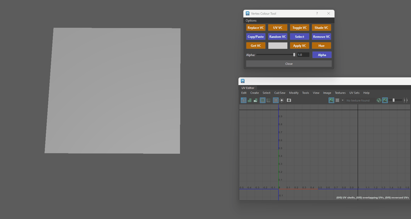411x219 pixels.
Task: Click the UV VC button
Action: click(278, 28)
